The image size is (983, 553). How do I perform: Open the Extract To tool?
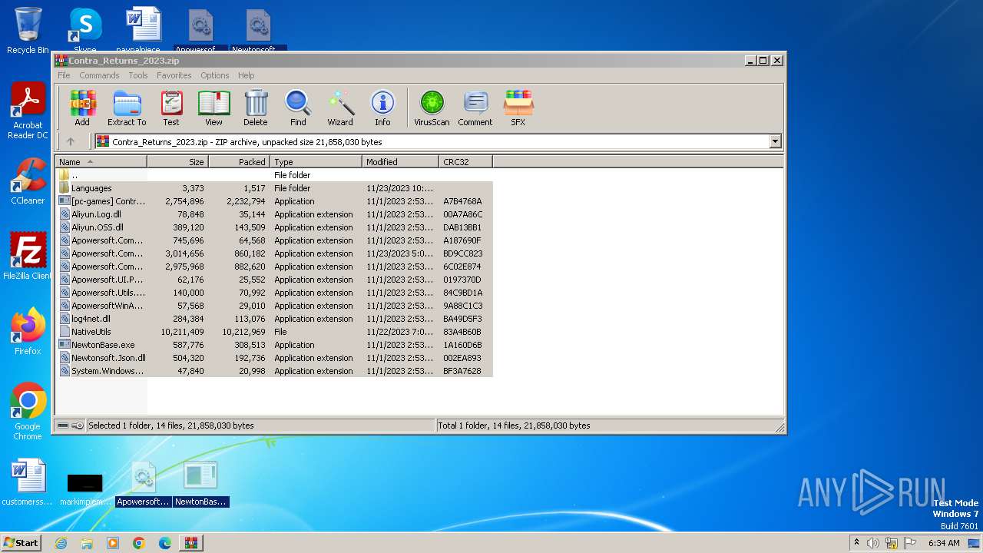click(x=127, y=108)
